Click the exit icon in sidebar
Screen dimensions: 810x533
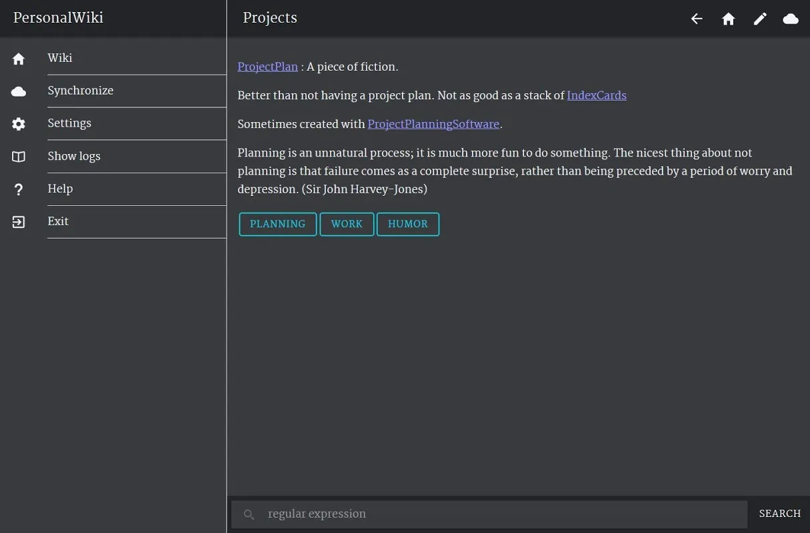[x=19, y=222]
